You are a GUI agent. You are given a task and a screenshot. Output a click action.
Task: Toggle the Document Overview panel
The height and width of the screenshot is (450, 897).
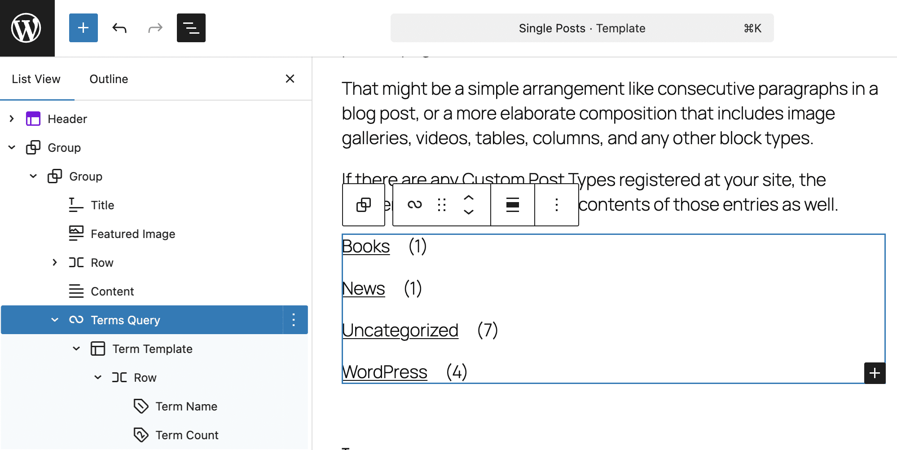(191, 28)
